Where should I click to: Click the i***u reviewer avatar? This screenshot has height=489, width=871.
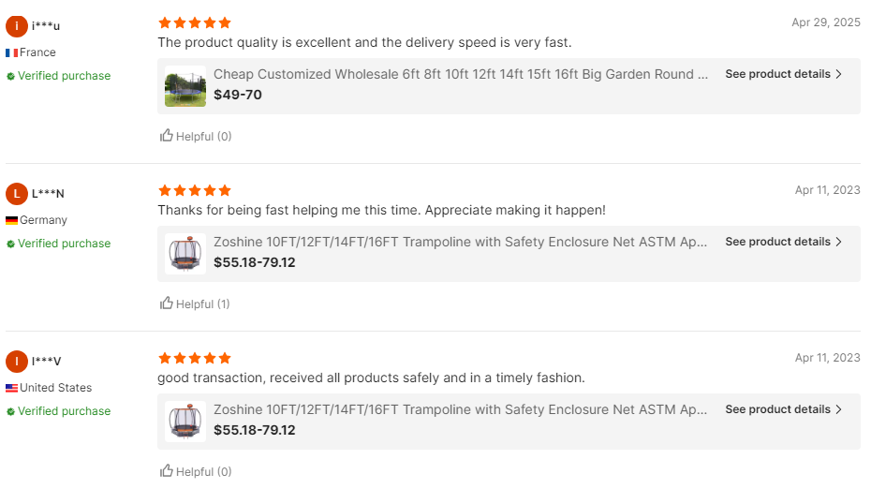point(17,26)
